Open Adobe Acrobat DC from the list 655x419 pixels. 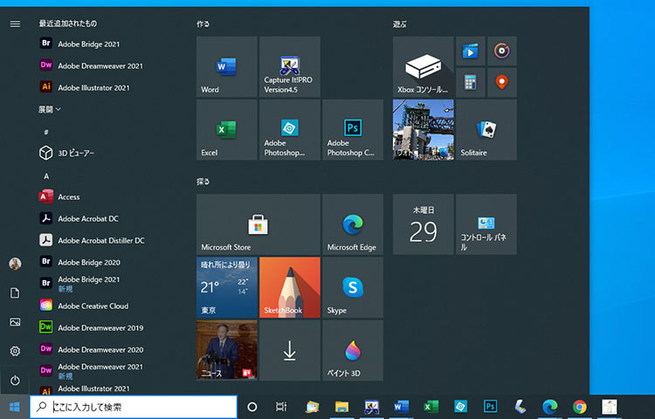[x=87, y=218]
